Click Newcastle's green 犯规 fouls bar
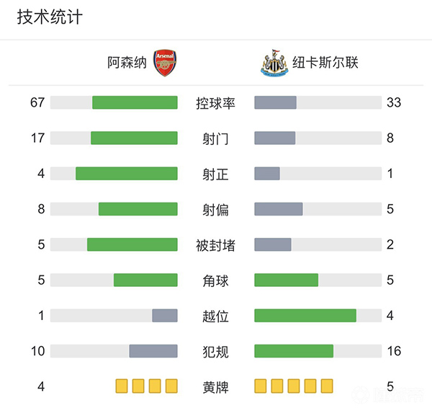Viewport: 432px width, 408px height. [x=294, y=351]
